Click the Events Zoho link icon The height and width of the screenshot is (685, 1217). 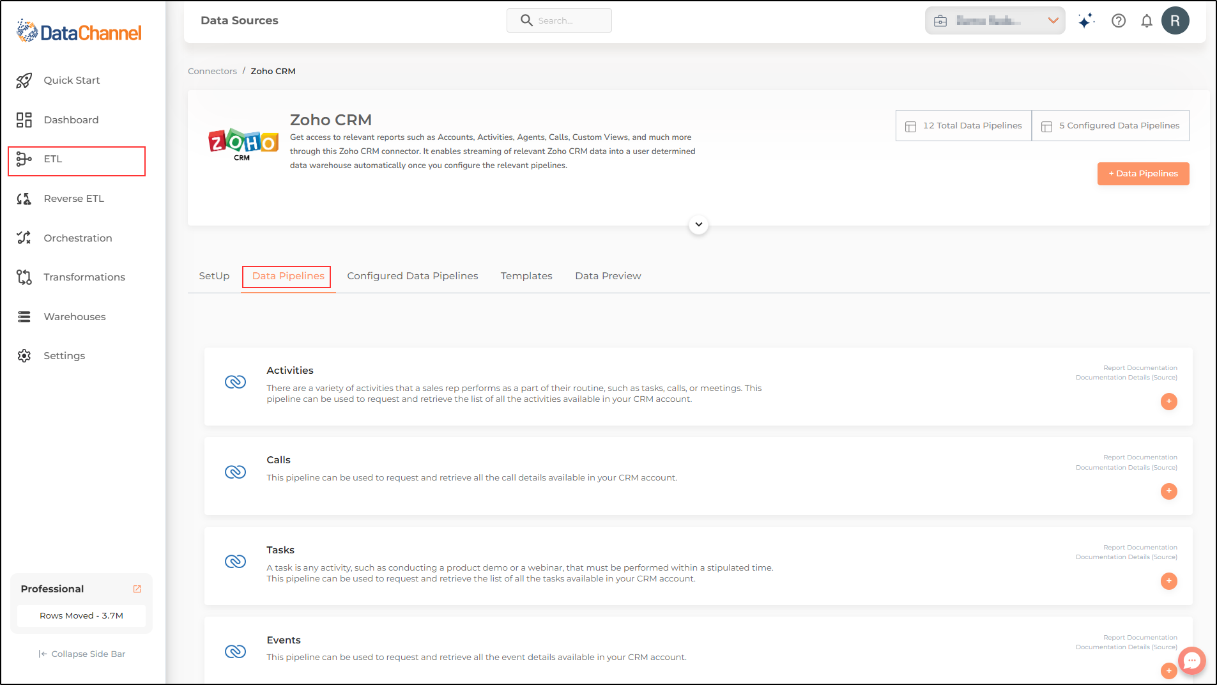click(235, 652)
